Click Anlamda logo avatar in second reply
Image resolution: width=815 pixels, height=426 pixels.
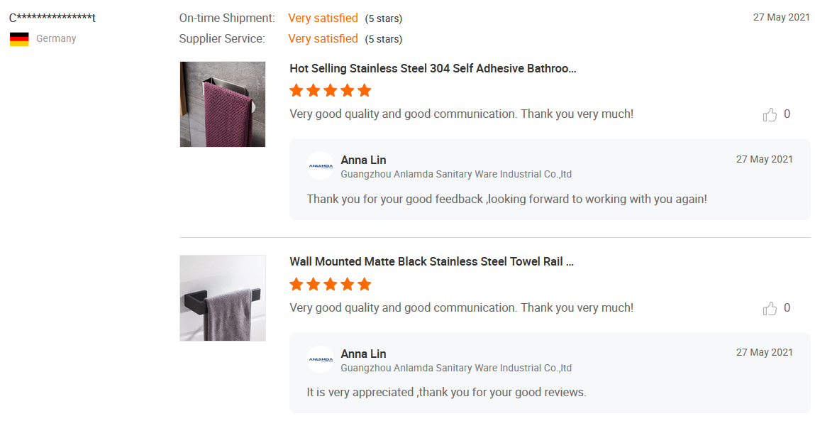(320, 359)
